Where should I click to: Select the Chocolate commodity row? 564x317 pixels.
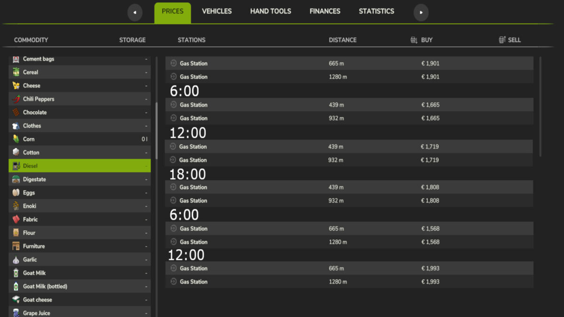(x=80, y=112)
